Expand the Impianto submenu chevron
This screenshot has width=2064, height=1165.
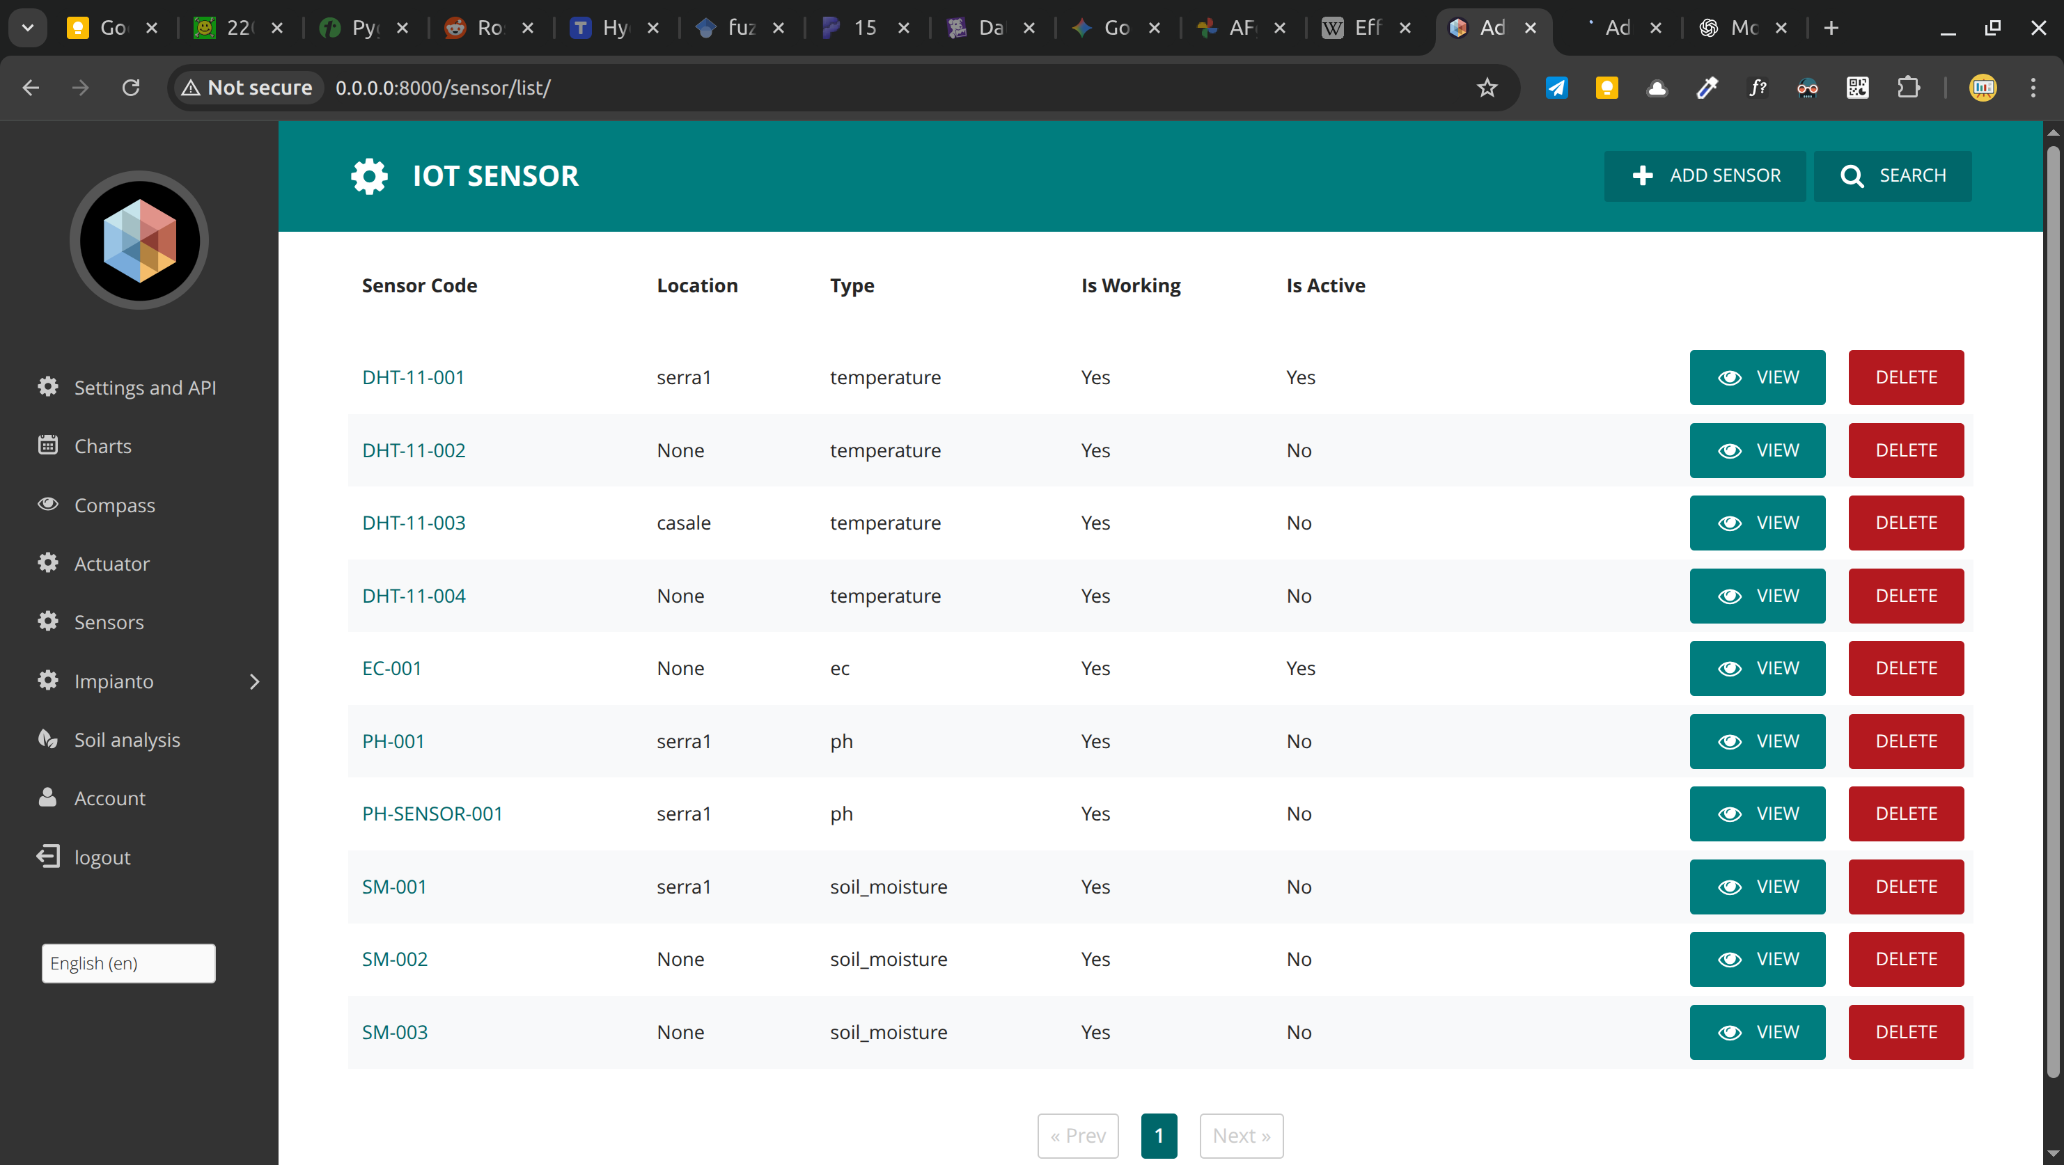(254, 681)
